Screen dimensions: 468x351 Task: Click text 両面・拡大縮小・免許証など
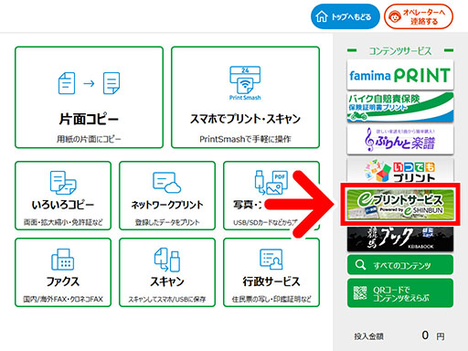[63, 222]
